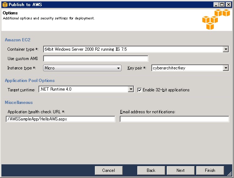Click the Application Pool Options heading
This screenshot has width=234, height=178.
click(30, 81)
